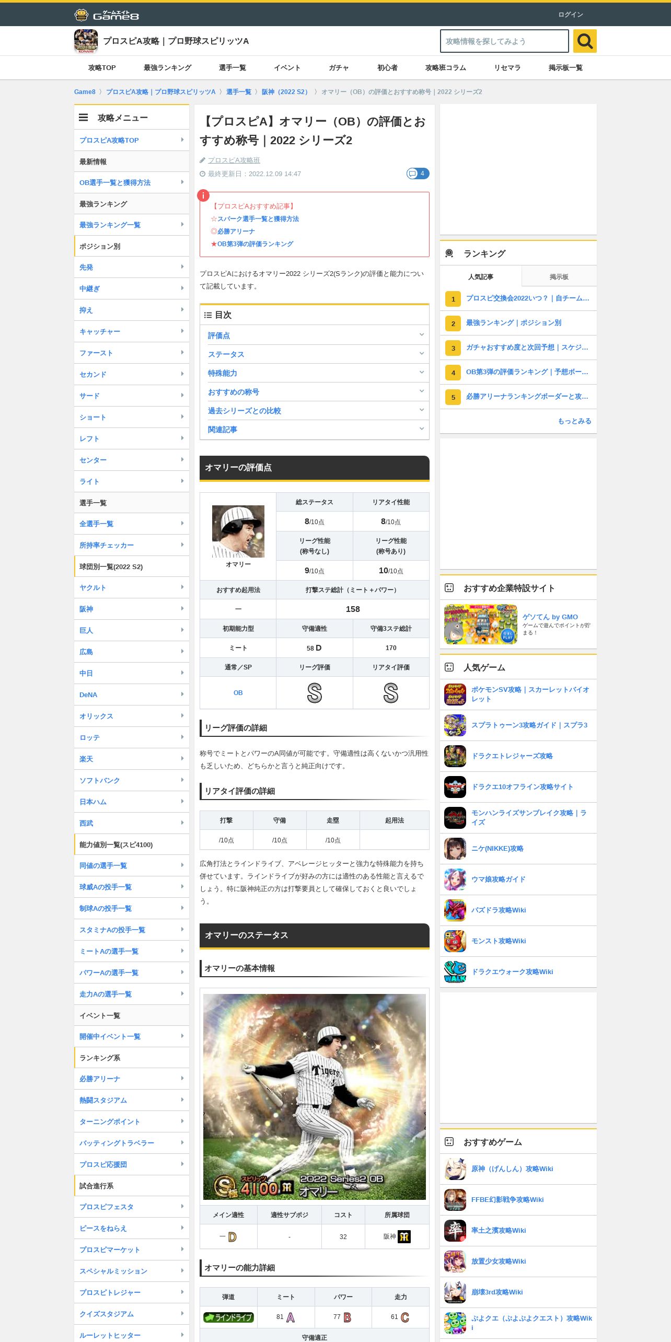Click the ニケ(NIKKE)攻略 game icon
Screen dimensions: 671x1342
coord(455,849)
